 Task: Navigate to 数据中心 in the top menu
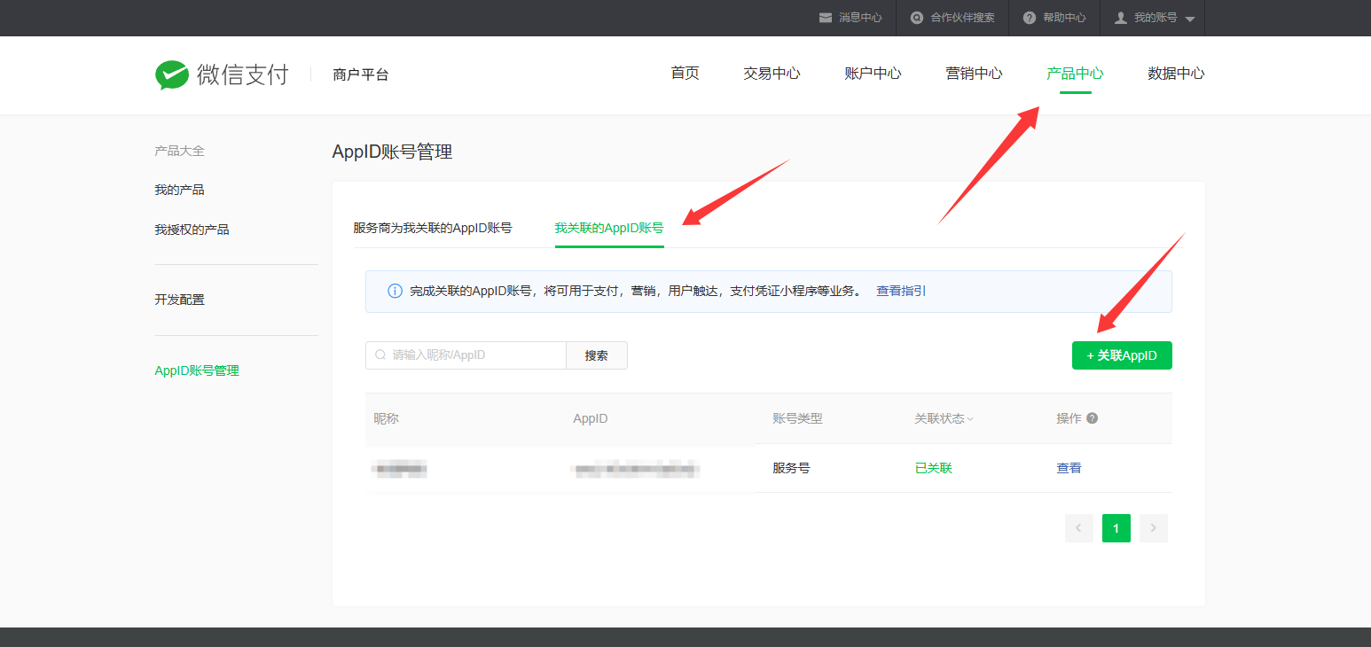(1177, 74)
